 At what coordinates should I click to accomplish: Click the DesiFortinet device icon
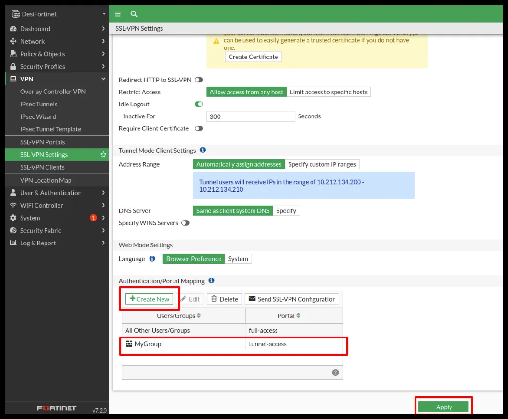coord(15,14)
